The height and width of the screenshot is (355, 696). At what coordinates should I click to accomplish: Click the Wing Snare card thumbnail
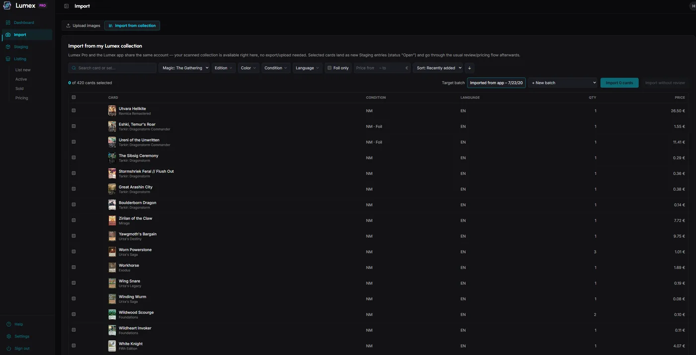point(112,283)
